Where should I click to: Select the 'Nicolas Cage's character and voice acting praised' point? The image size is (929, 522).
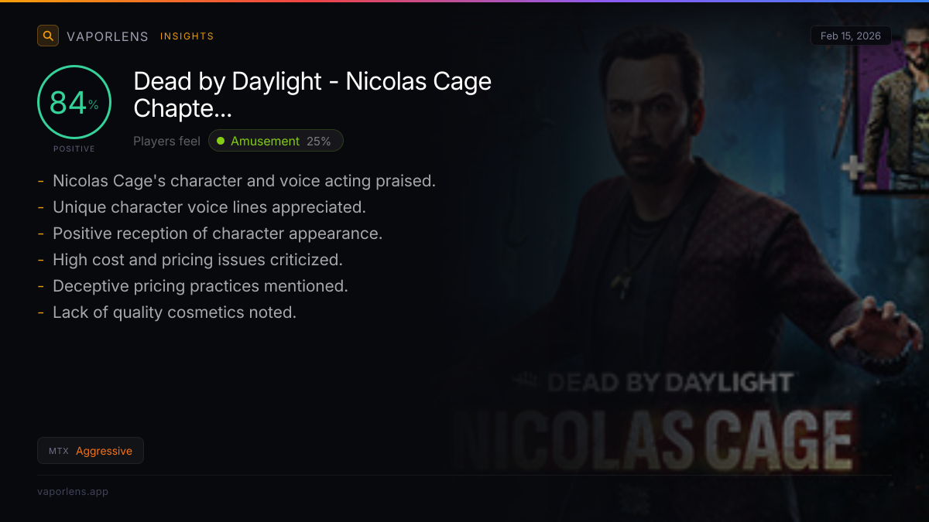(x=244, y=181)
